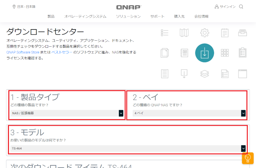Click the ダウンロードセンター heading

[x=45, y=32]
